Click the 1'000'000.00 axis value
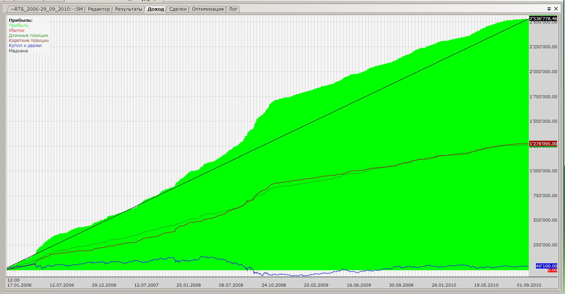 (543, 171)
